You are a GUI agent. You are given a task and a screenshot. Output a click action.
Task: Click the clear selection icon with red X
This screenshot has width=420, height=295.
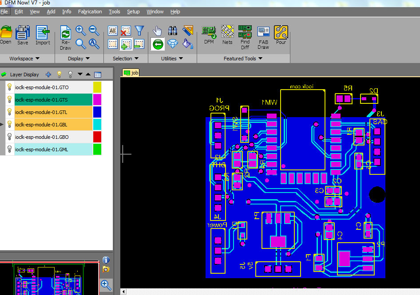tap(126, 31)
